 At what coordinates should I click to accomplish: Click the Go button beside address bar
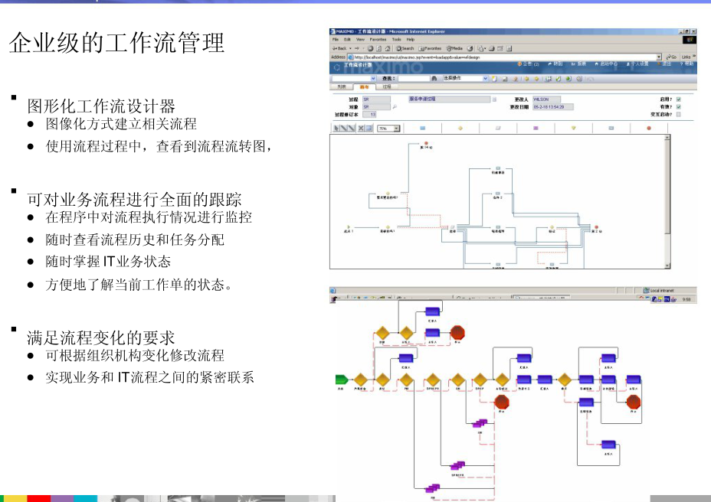(671, 57)
